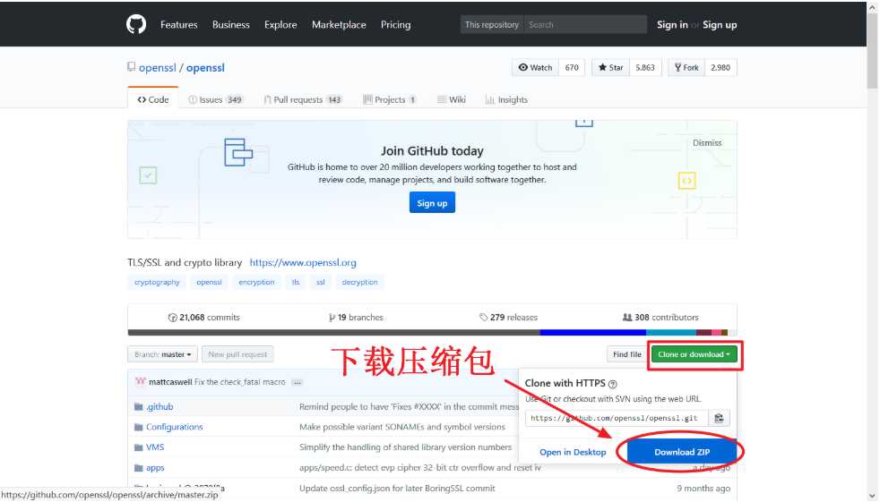
Task: Click the cryptography topic tag
Action: tap(157, 282)
